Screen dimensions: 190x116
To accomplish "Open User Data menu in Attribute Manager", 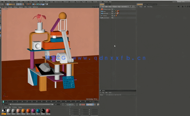I will pos(150,7).
